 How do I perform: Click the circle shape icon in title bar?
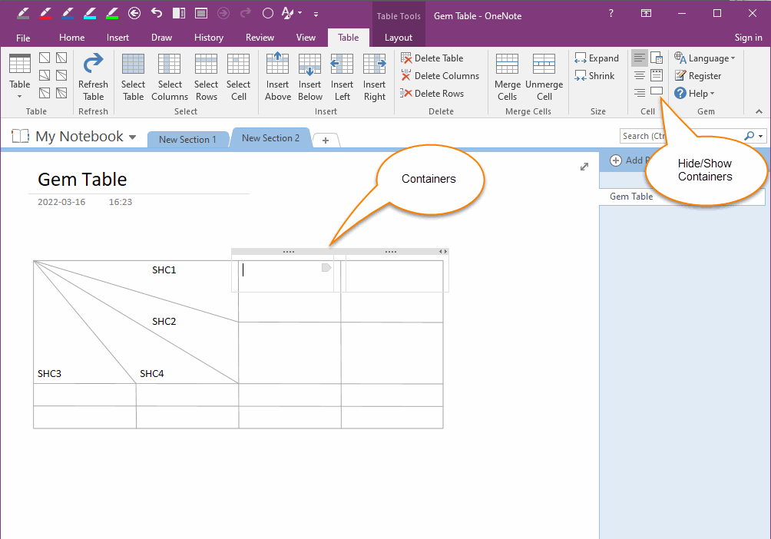click(x=268, y=13)
